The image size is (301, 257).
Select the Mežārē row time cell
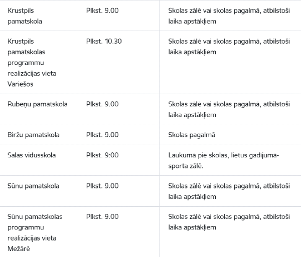[x=102, y=217]
